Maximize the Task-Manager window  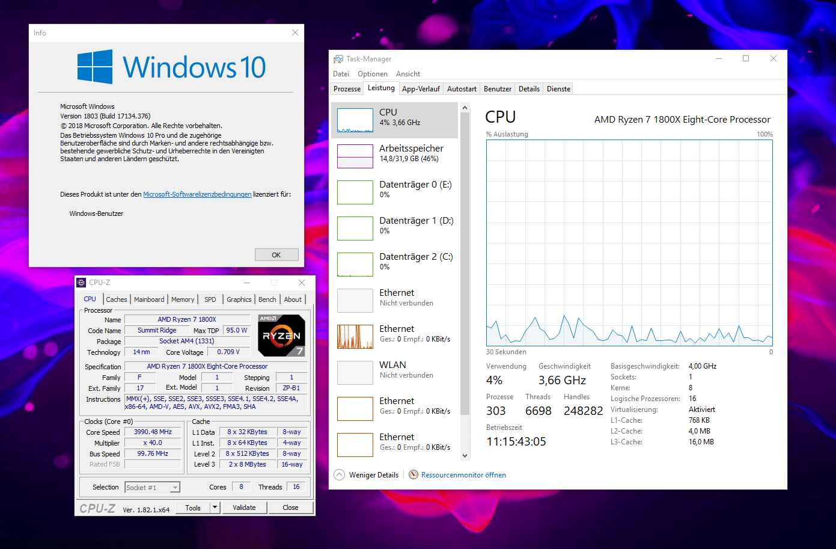[x=746, y=58]
